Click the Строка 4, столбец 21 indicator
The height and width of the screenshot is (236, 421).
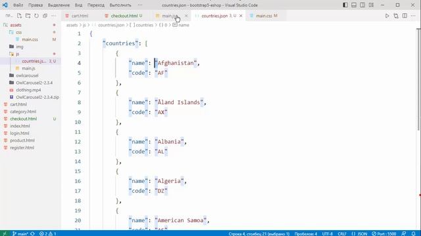[259, 233]
